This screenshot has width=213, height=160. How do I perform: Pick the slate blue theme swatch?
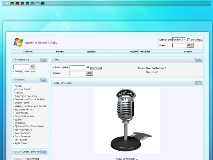(27, 4)
